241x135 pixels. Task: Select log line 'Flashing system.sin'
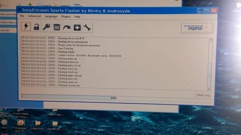click(51, 85)
